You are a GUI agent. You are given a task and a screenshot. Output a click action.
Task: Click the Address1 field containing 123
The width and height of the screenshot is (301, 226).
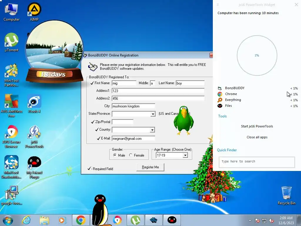pyautogui.click(x=158, y=91)
